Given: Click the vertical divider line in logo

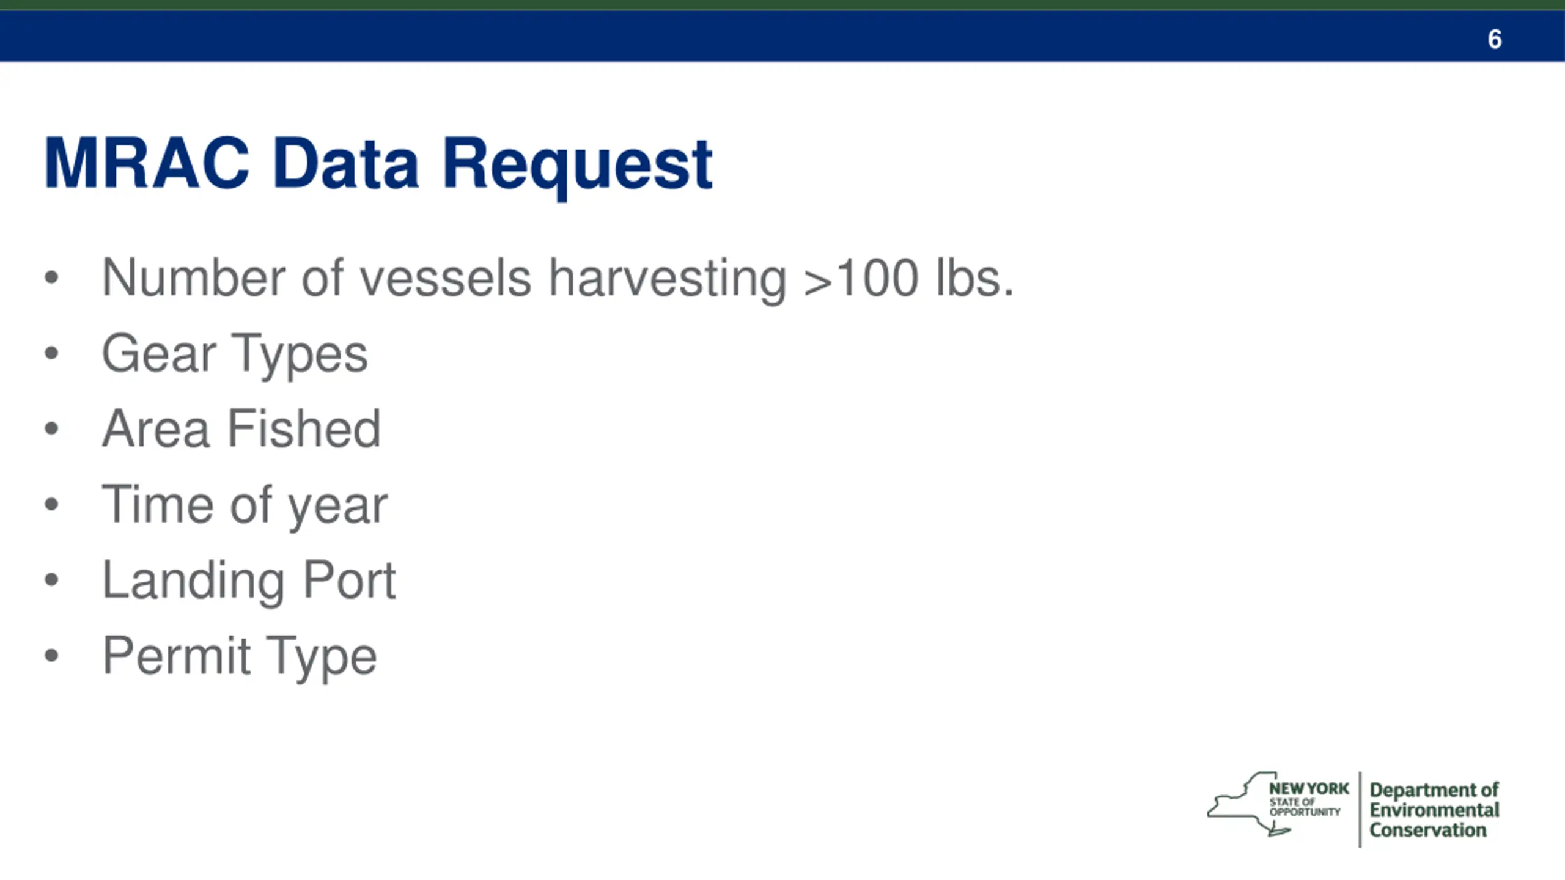Looking at the screenshot, I should tap(1360, 809).
